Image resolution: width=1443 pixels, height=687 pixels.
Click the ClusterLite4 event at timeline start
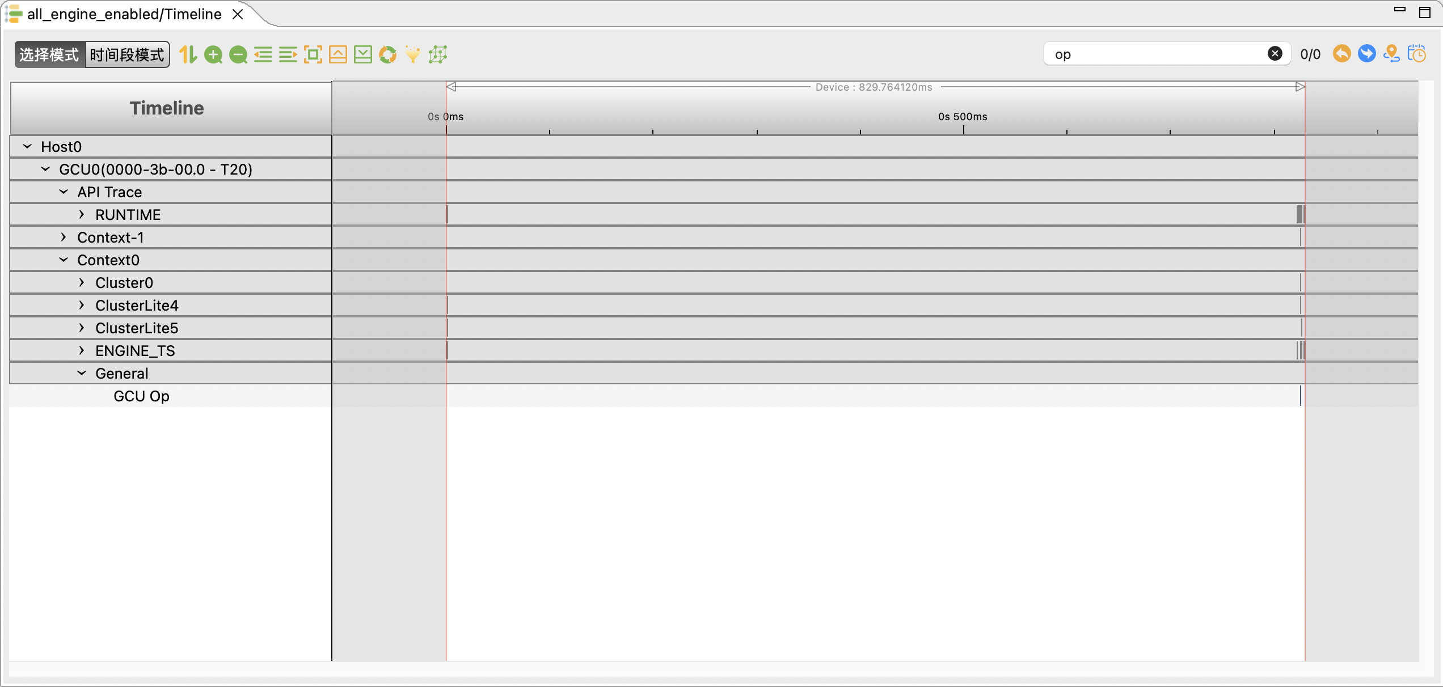pyautogui.click(x=448, y=305)
